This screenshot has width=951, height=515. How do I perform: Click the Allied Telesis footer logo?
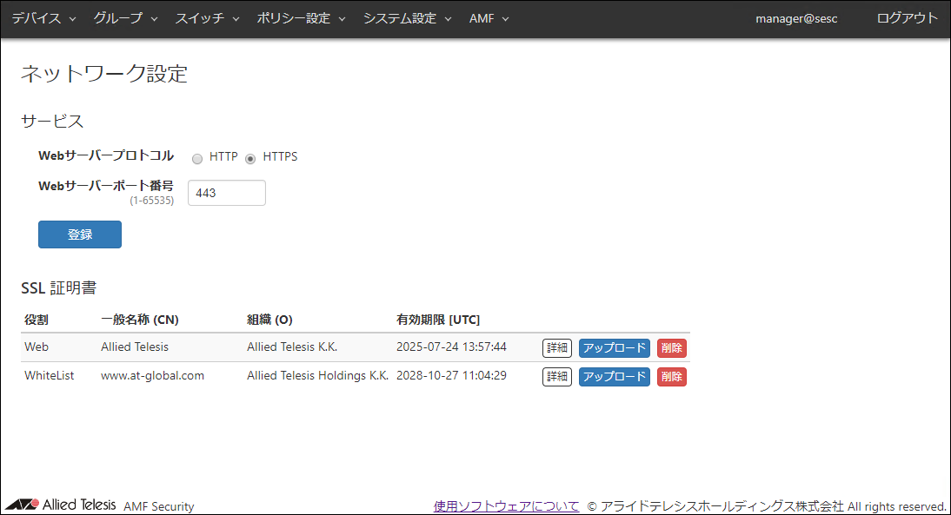tap(61, 505)
